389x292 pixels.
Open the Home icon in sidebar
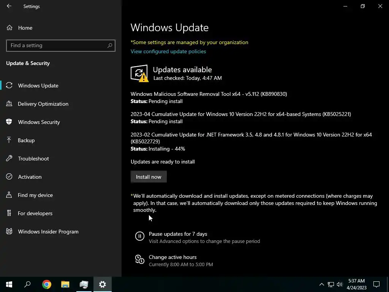tap(9, 27)
